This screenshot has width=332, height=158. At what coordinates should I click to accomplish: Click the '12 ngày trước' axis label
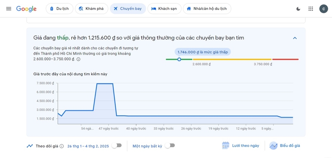[x=246, y=129]
